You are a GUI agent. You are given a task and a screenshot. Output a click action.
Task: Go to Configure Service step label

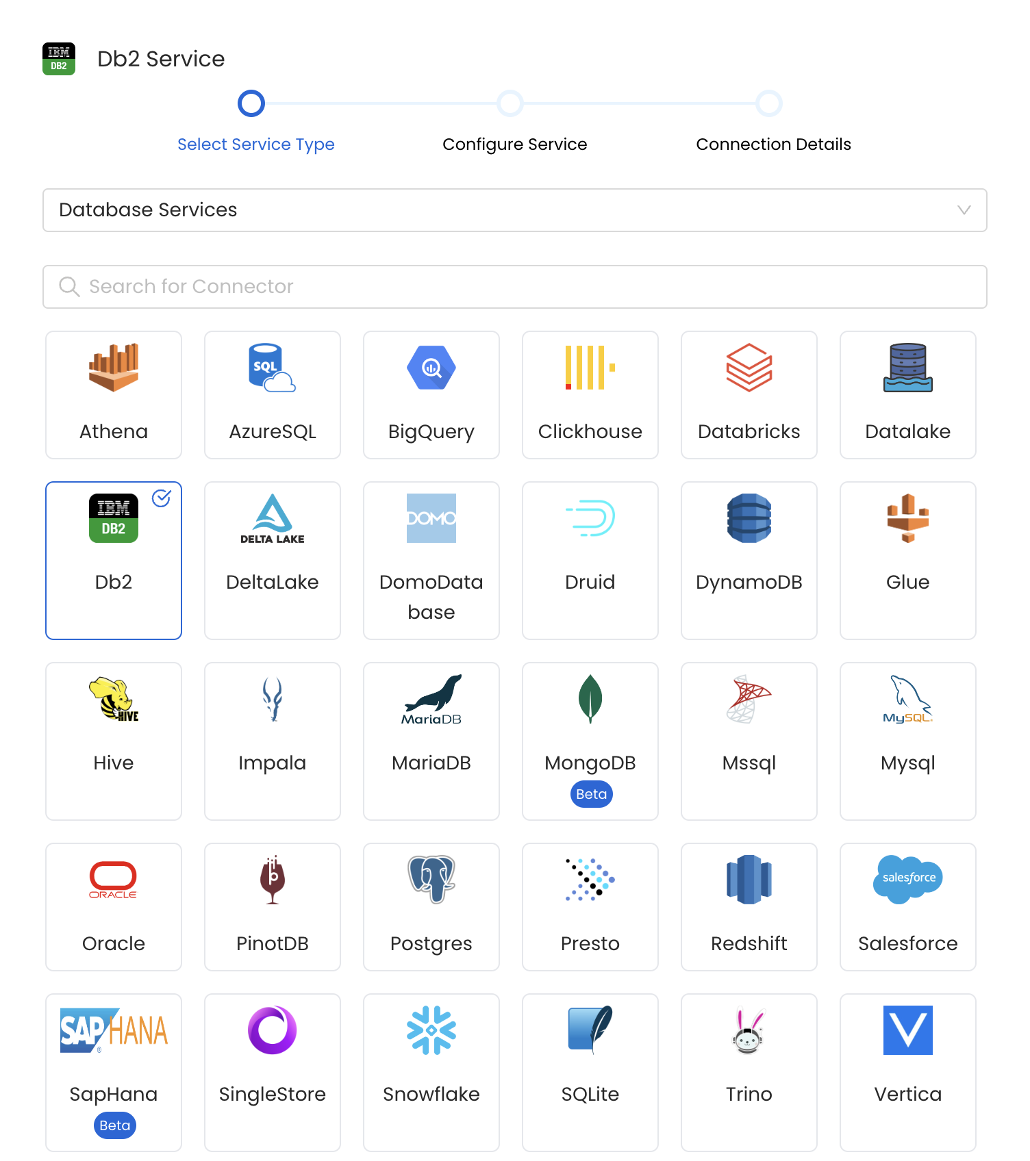coord(515,144)
